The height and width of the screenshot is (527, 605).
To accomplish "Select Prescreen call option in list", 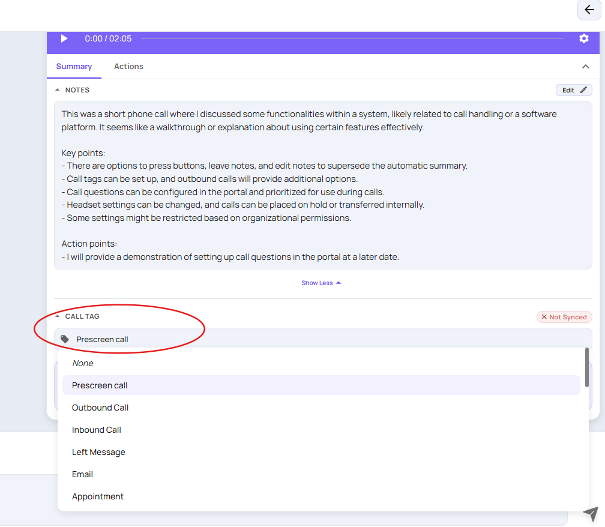I will pyautogui.click(x=321, y=385).
